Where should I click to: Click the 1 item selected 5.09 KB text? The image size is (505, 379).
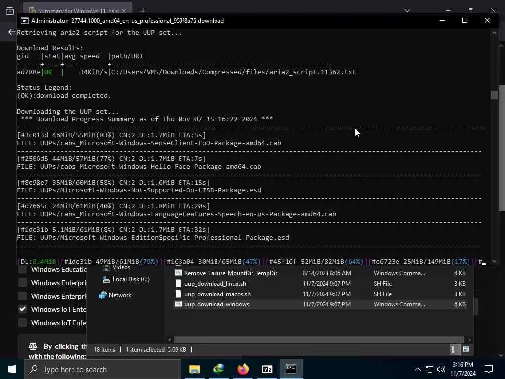[156, 350]
